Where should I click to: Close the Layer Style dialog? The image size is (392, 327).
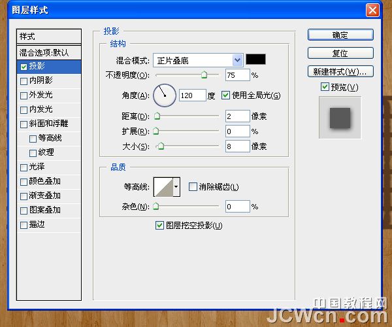pos(372,10)
